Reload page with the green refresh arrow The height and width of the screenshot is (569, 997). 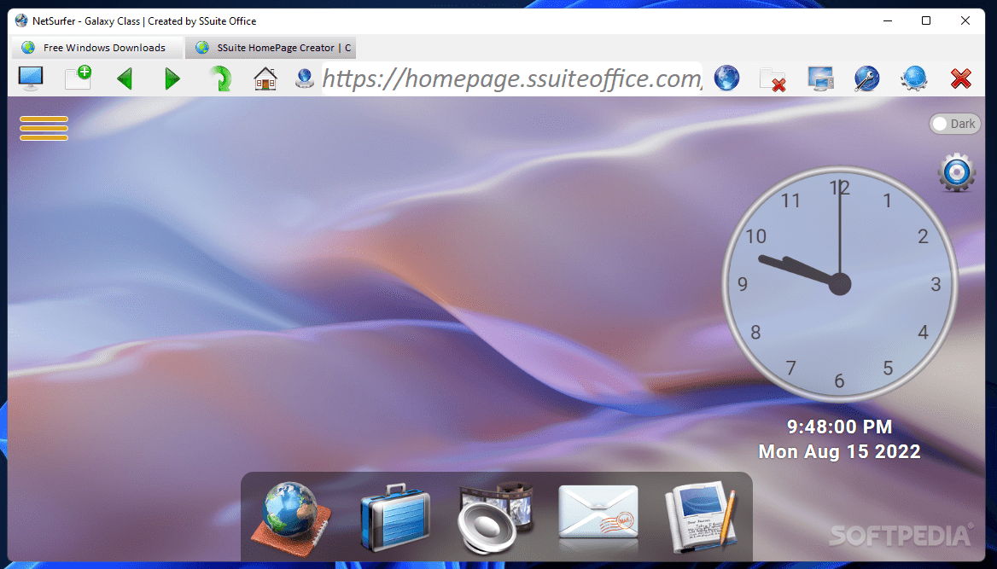pyautogui.click(x=220, y=78)
